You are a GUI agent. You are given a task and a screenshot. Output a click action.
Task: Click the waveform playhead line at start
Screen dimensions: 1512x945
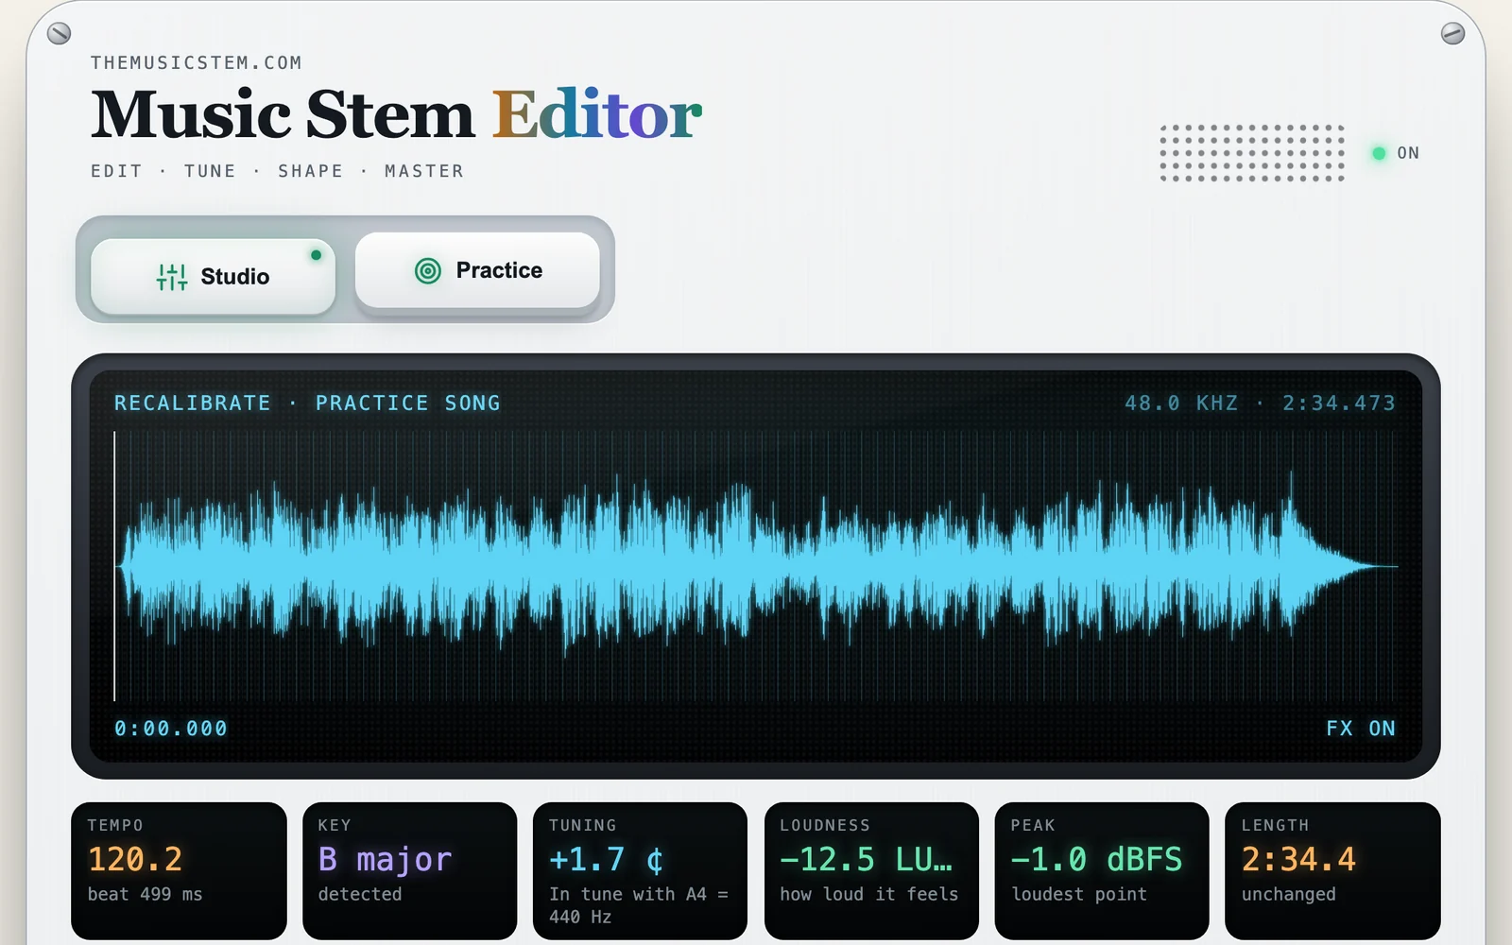pos(114,567)
